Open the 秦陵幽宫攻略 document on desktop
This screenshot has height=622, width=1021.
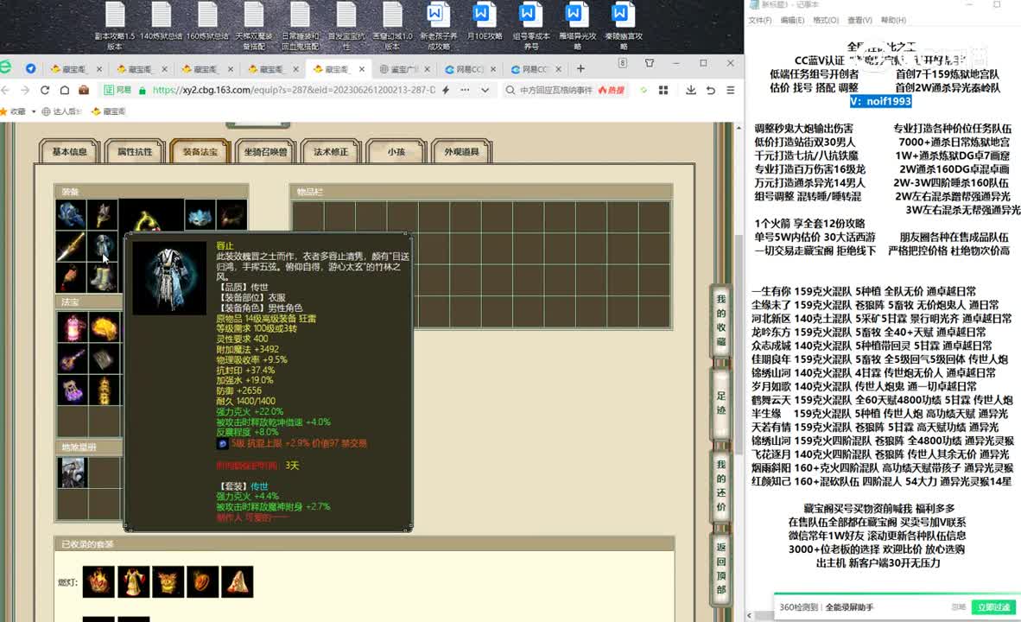623,25
